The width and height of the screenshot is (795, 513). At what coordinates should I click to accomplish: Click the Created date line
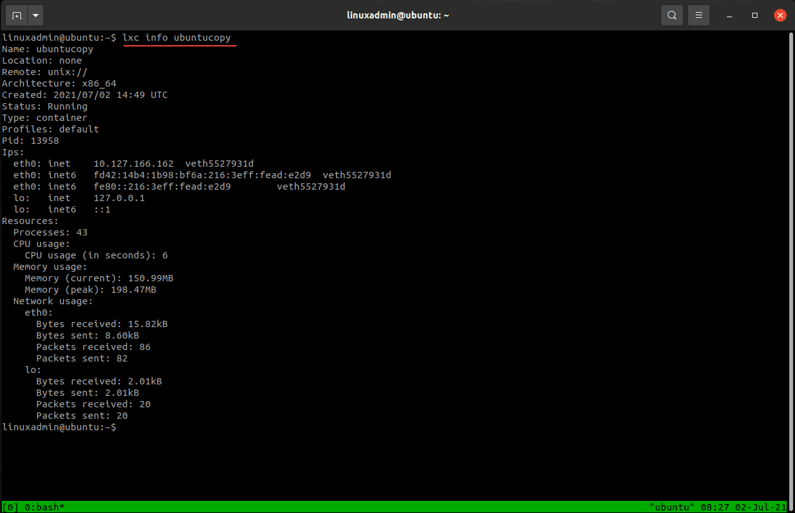85,95
